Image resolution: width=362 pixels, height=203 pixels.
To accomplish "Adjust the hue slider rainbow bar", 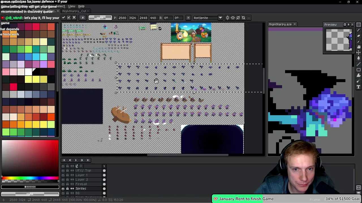I will (x=30, y=178).
